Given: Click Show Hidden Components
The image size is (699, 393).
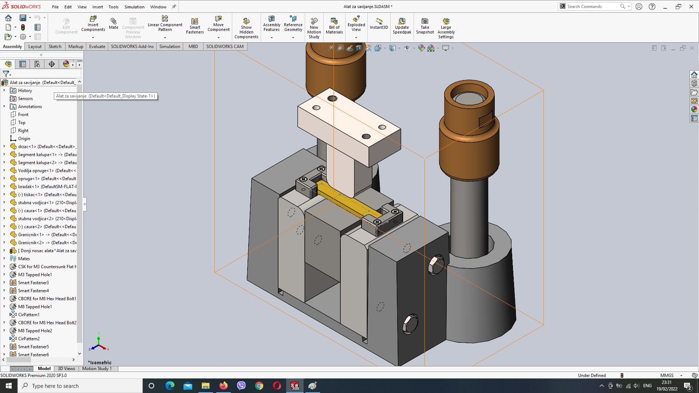Looking at the screenshot, I should 246,28.
